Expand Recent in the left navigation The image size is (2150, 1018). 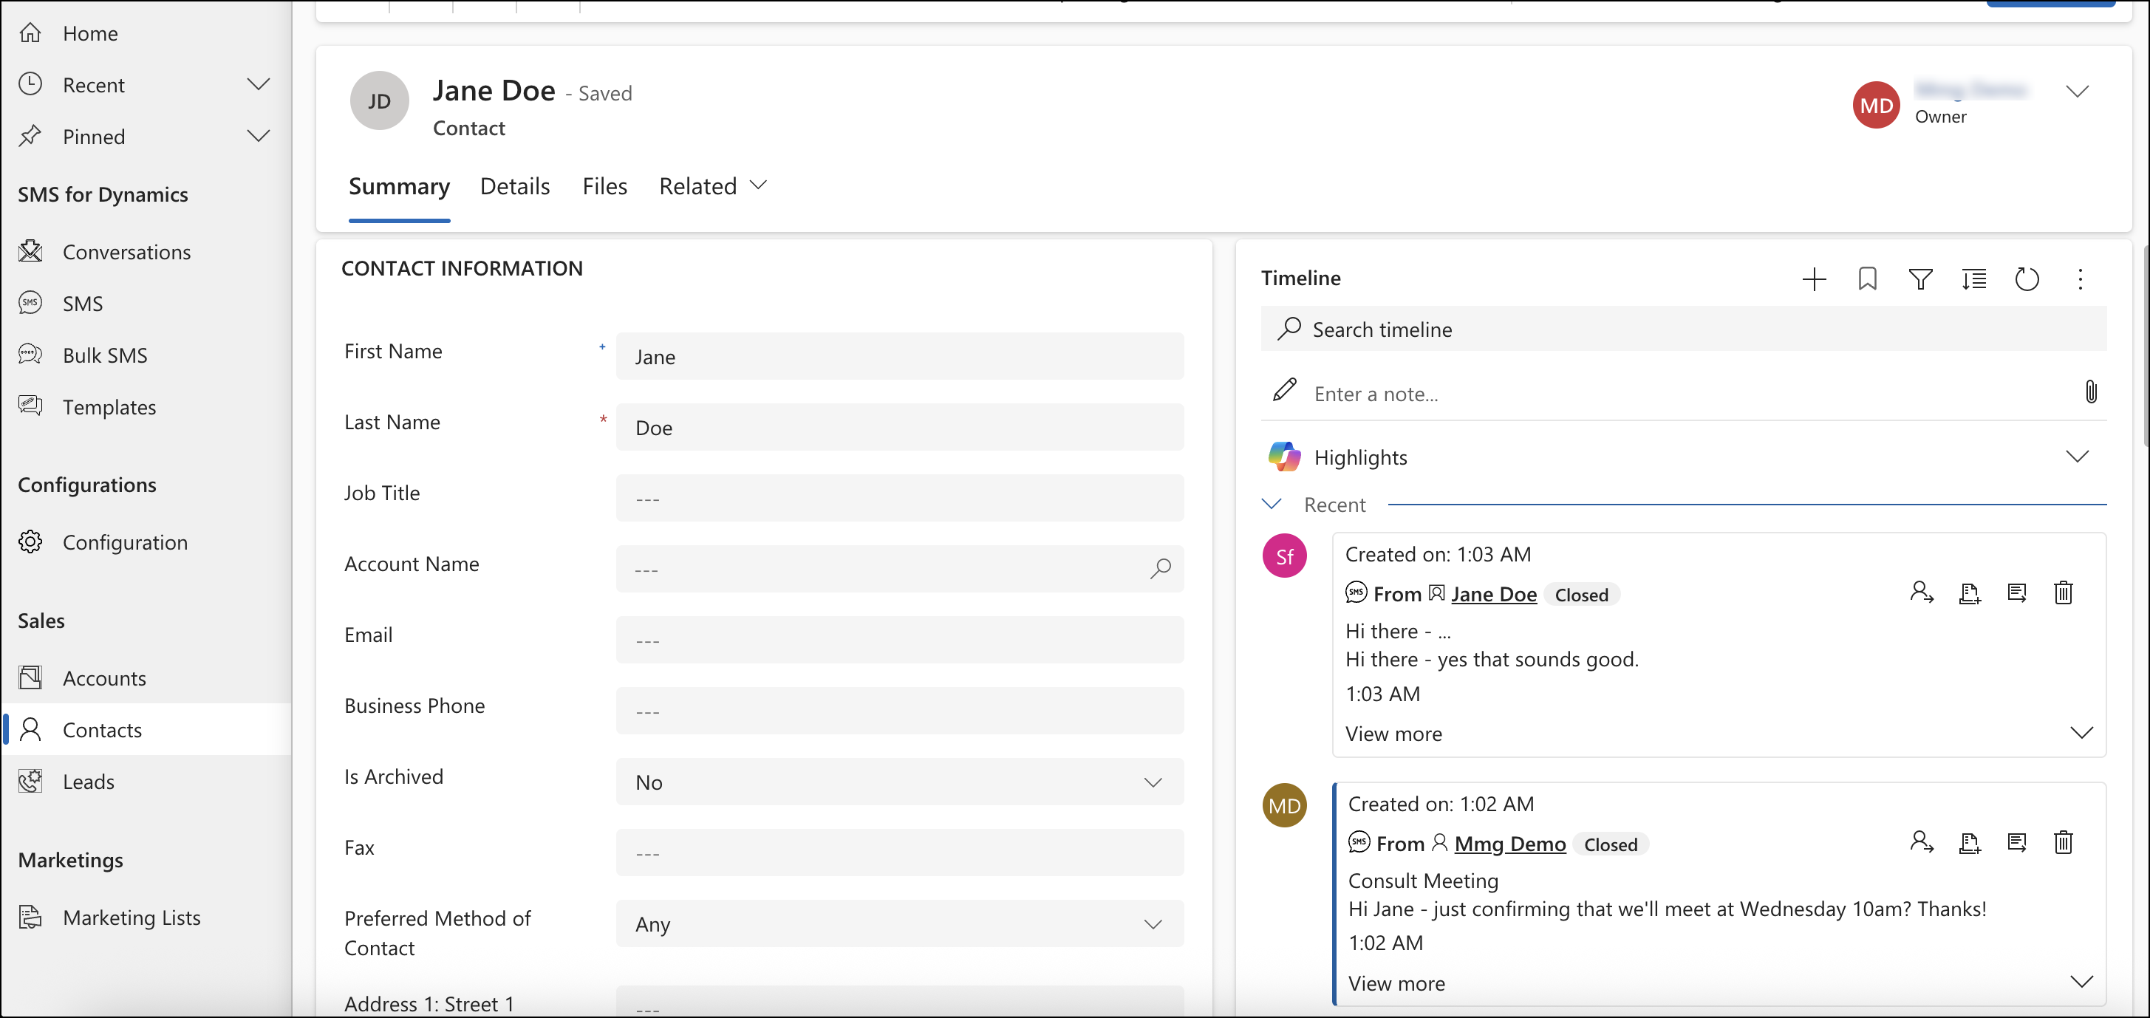(259, 83)
